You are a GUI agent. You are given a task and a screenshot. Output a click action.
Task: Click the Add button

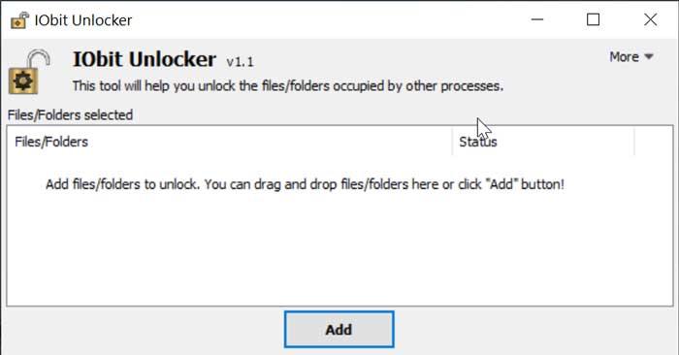(339, 329)
